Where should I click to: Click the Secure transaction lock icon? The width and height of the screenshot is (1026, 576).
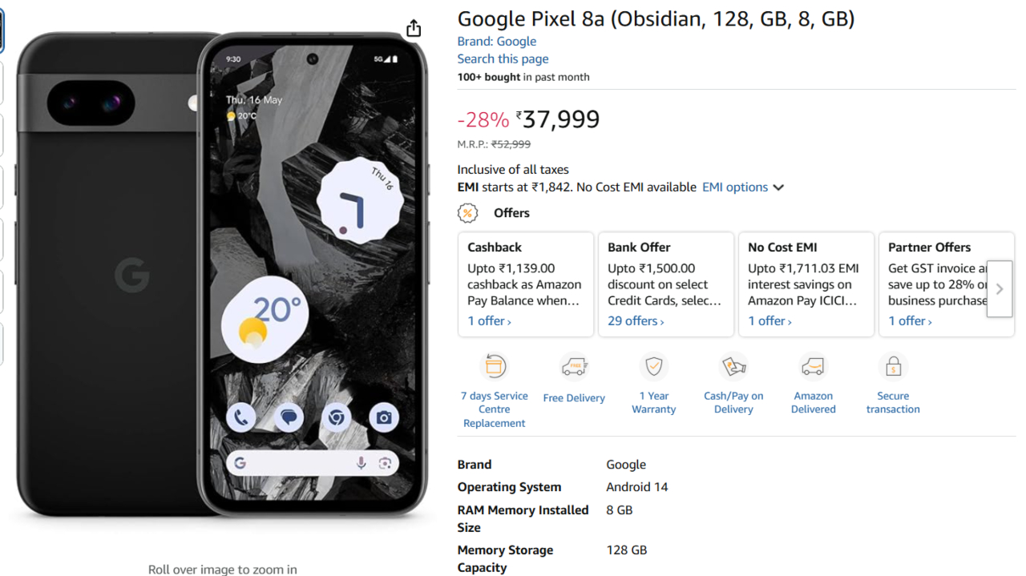(x=893, y=367)
